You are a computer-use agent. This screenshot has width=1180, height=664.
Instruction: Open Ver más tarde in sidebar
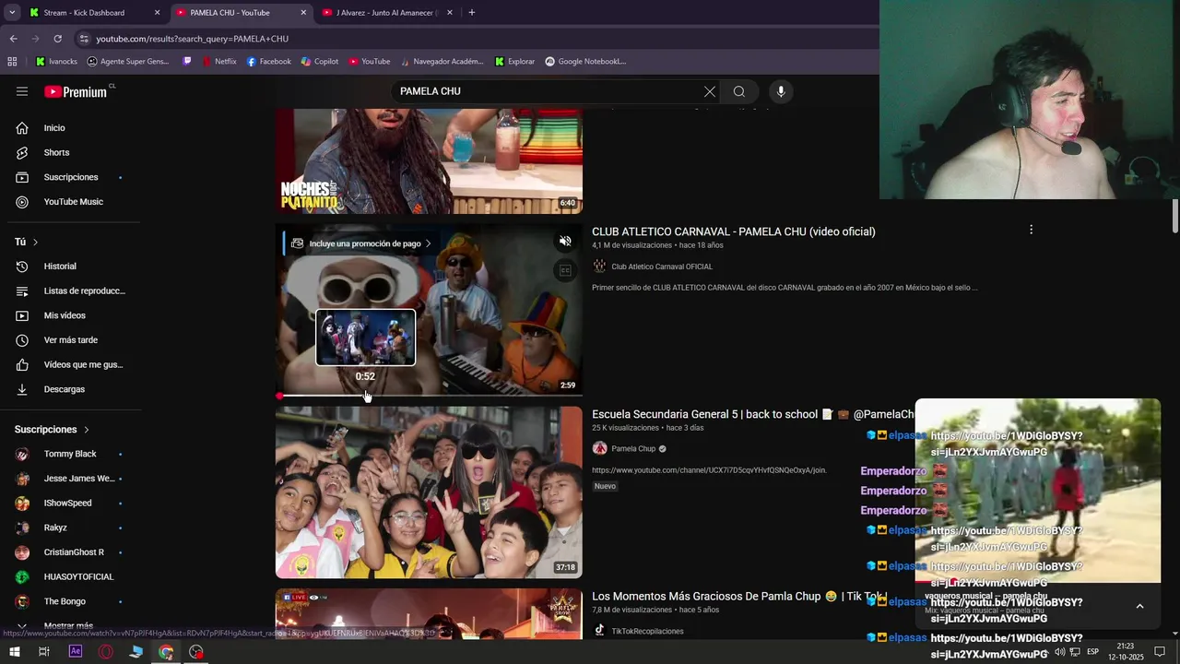coord(70,340)
